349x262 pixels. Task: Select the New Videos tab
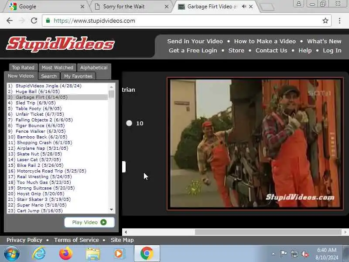point(21,76)
